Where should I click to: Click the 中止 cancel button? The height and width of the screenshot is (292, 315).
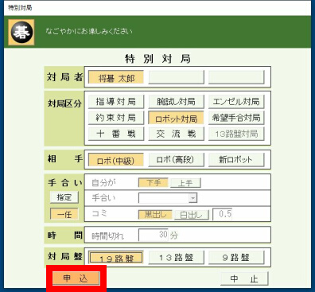(x=244, y=278)
